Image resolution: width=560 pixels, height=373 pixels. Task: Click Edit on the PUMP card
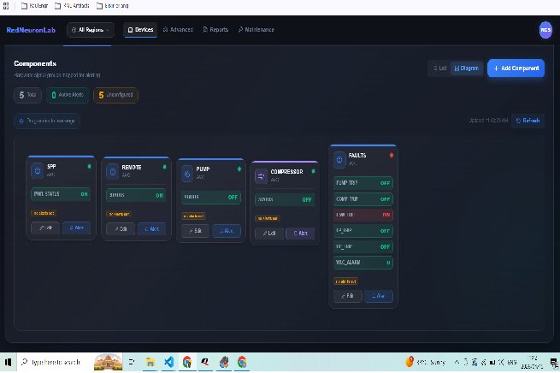click(x=195, y=231)
